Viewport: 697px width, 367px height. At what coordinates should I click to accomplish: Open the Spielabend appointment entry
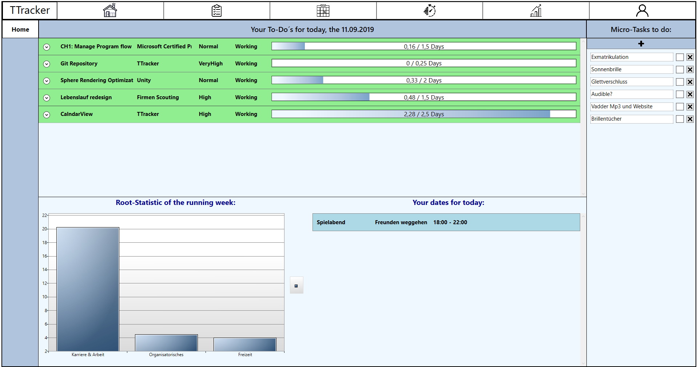pos(446,222)
